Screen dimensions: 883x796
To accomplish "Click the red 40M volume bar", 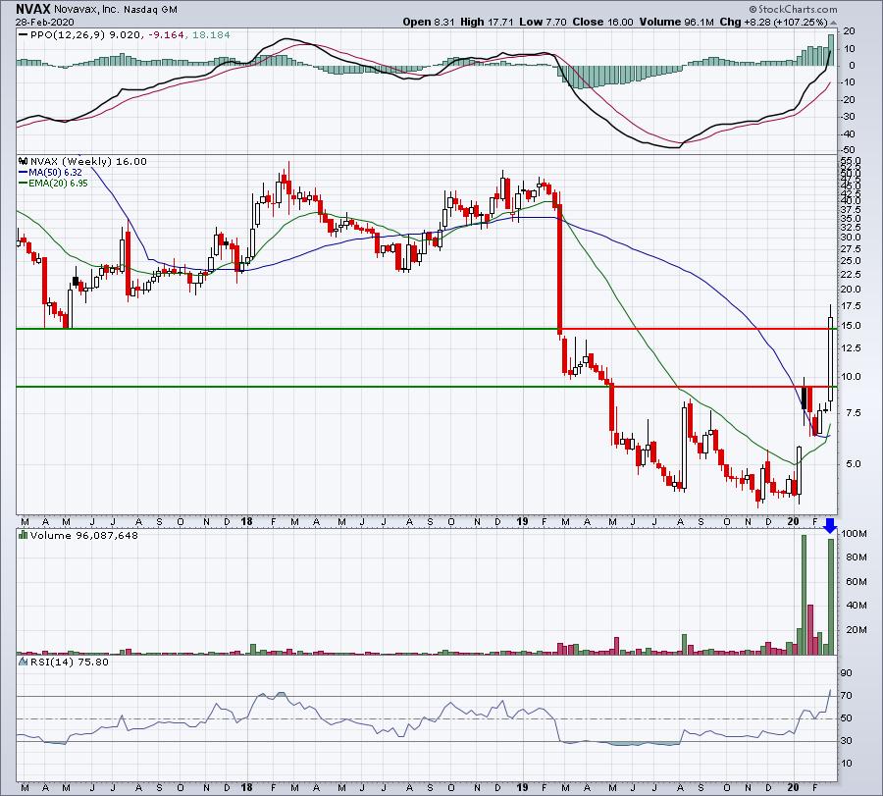I will click(810, 629).
